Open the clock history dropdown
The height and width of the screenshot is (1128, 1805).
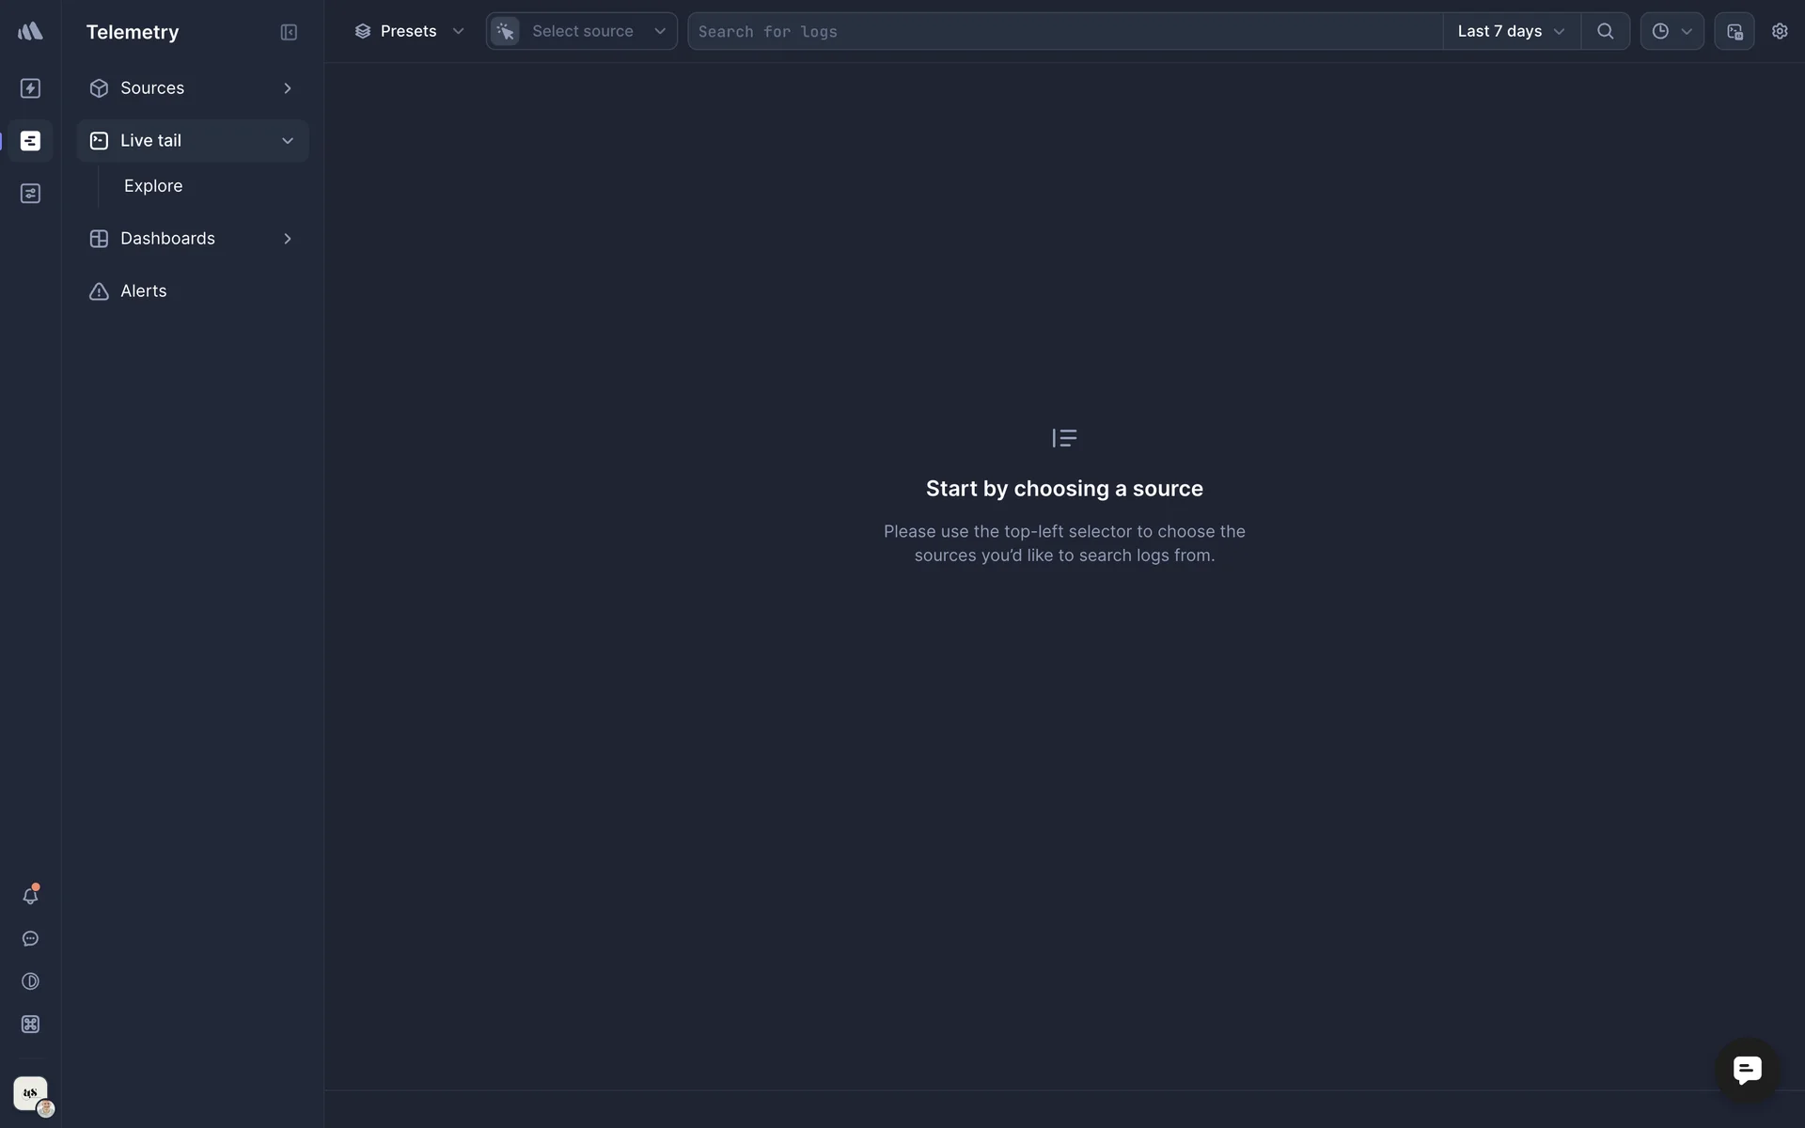pyautogui.click(x=1672, y=31)
